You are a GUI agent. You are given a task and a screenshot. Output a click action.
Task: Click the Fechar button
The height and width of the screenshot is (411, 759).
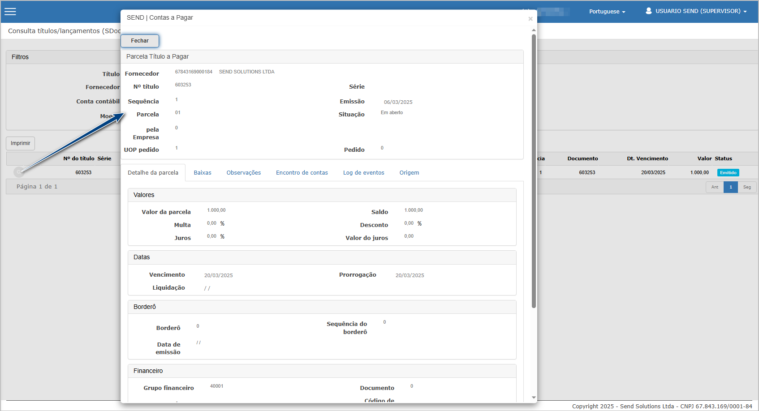pyautogui.click(x=140, y=41)
